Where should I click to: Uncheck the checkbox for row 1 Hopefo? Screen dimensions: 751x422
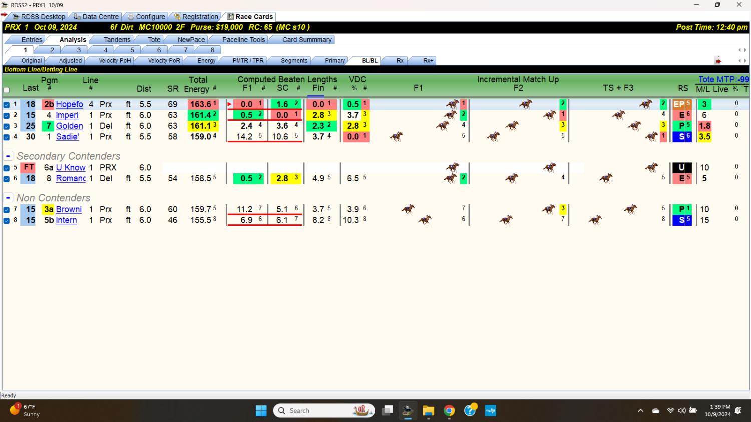(7, 105)
